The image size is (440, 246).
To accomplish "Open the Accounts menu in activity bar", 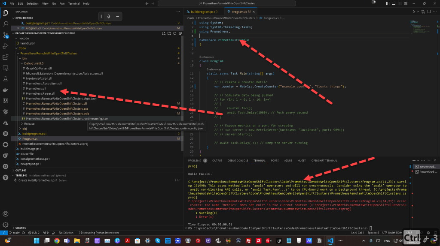I will 5,214.
